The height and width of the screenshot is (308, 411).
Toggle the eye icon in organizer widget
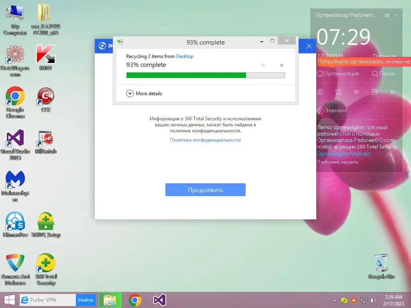coord(356,92)
